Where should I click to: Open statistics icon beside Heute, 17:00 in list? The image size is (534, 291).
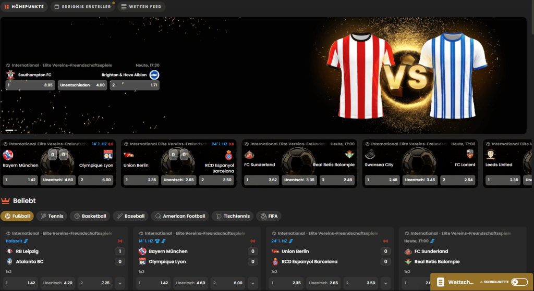click(x=432, y=241)
